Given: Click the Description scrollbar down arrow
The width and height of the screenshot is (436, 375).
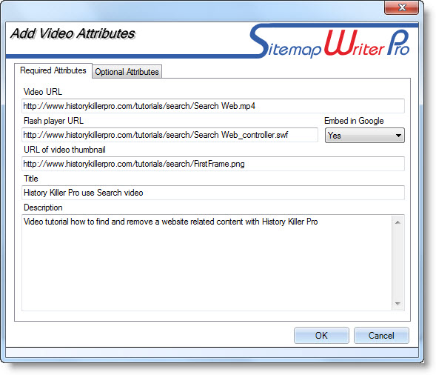Looking at the screenshot, I should 398,303.
